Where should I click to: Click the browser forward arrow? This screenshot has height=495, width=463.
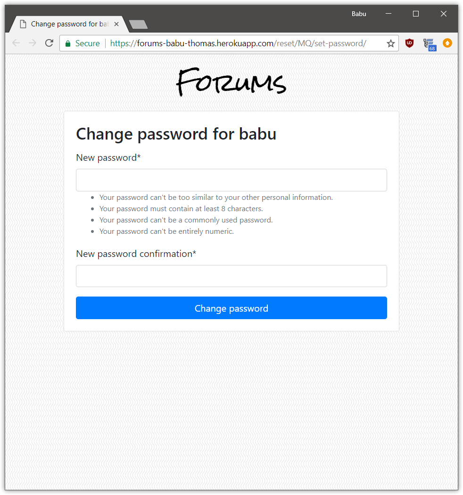[x=33, y=43]
